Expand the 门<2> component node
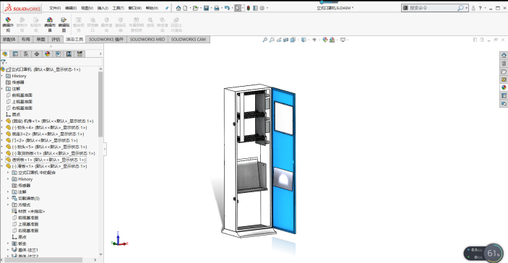Viewport: 508px width, 263px height. coord(2,140)
